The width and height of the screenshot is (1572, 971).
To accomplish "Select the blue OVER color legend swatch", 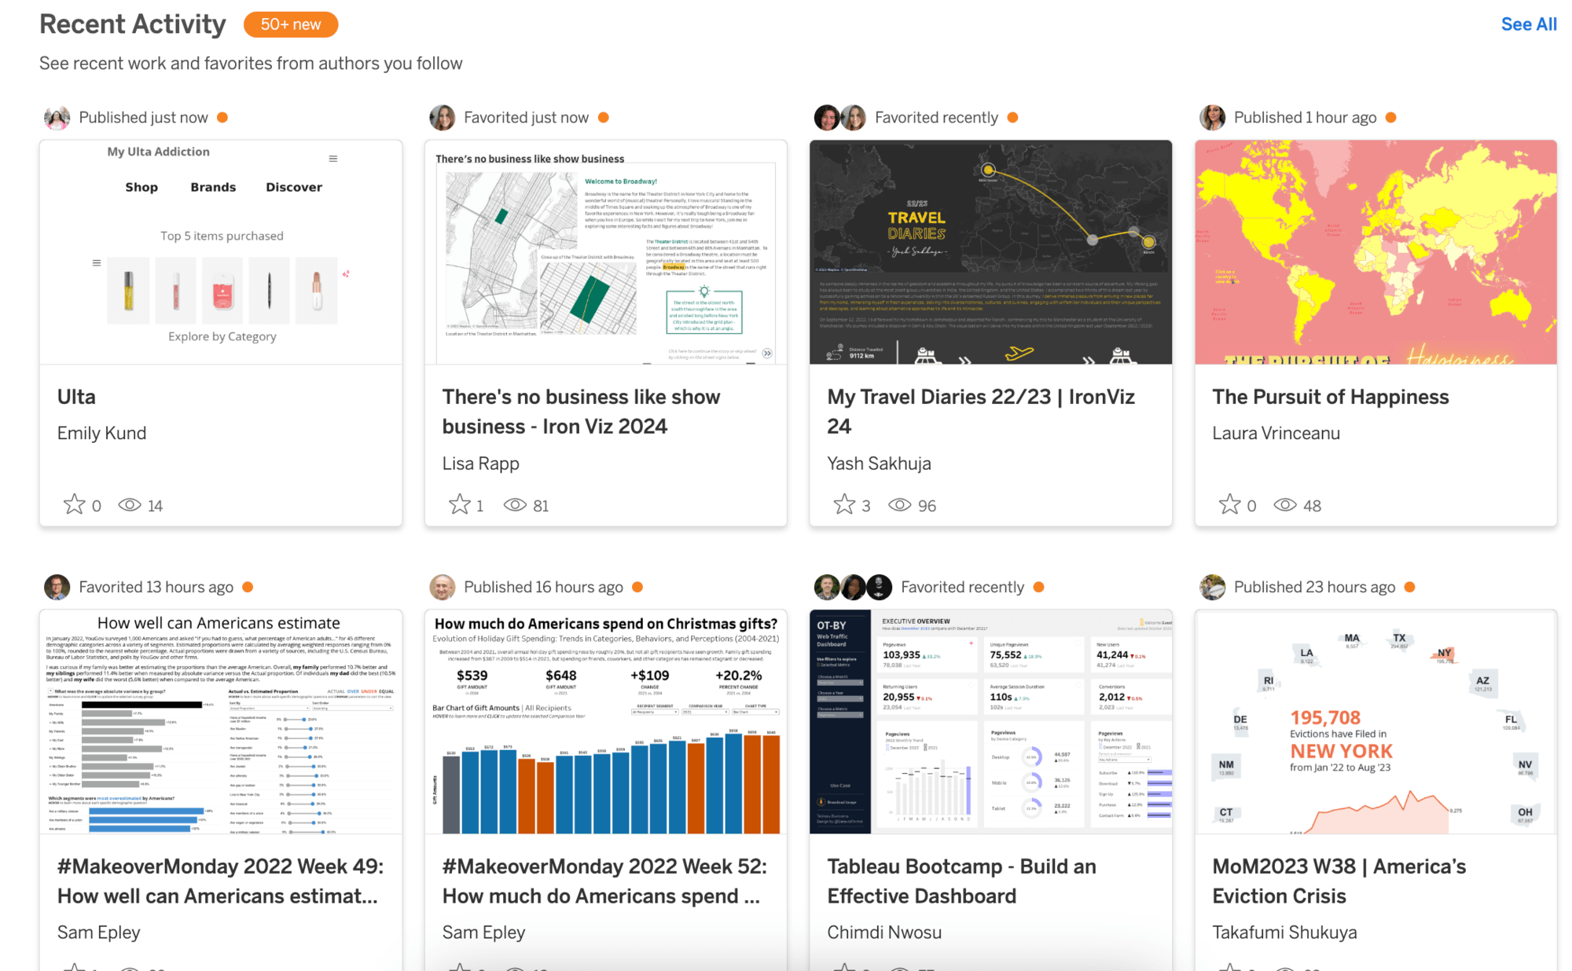I will tap(352, 691).
